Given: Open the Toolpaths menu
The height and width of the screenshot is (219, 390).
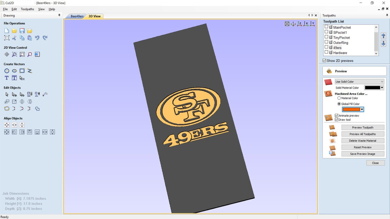Looking at the screenshot, I should (27, 9).
